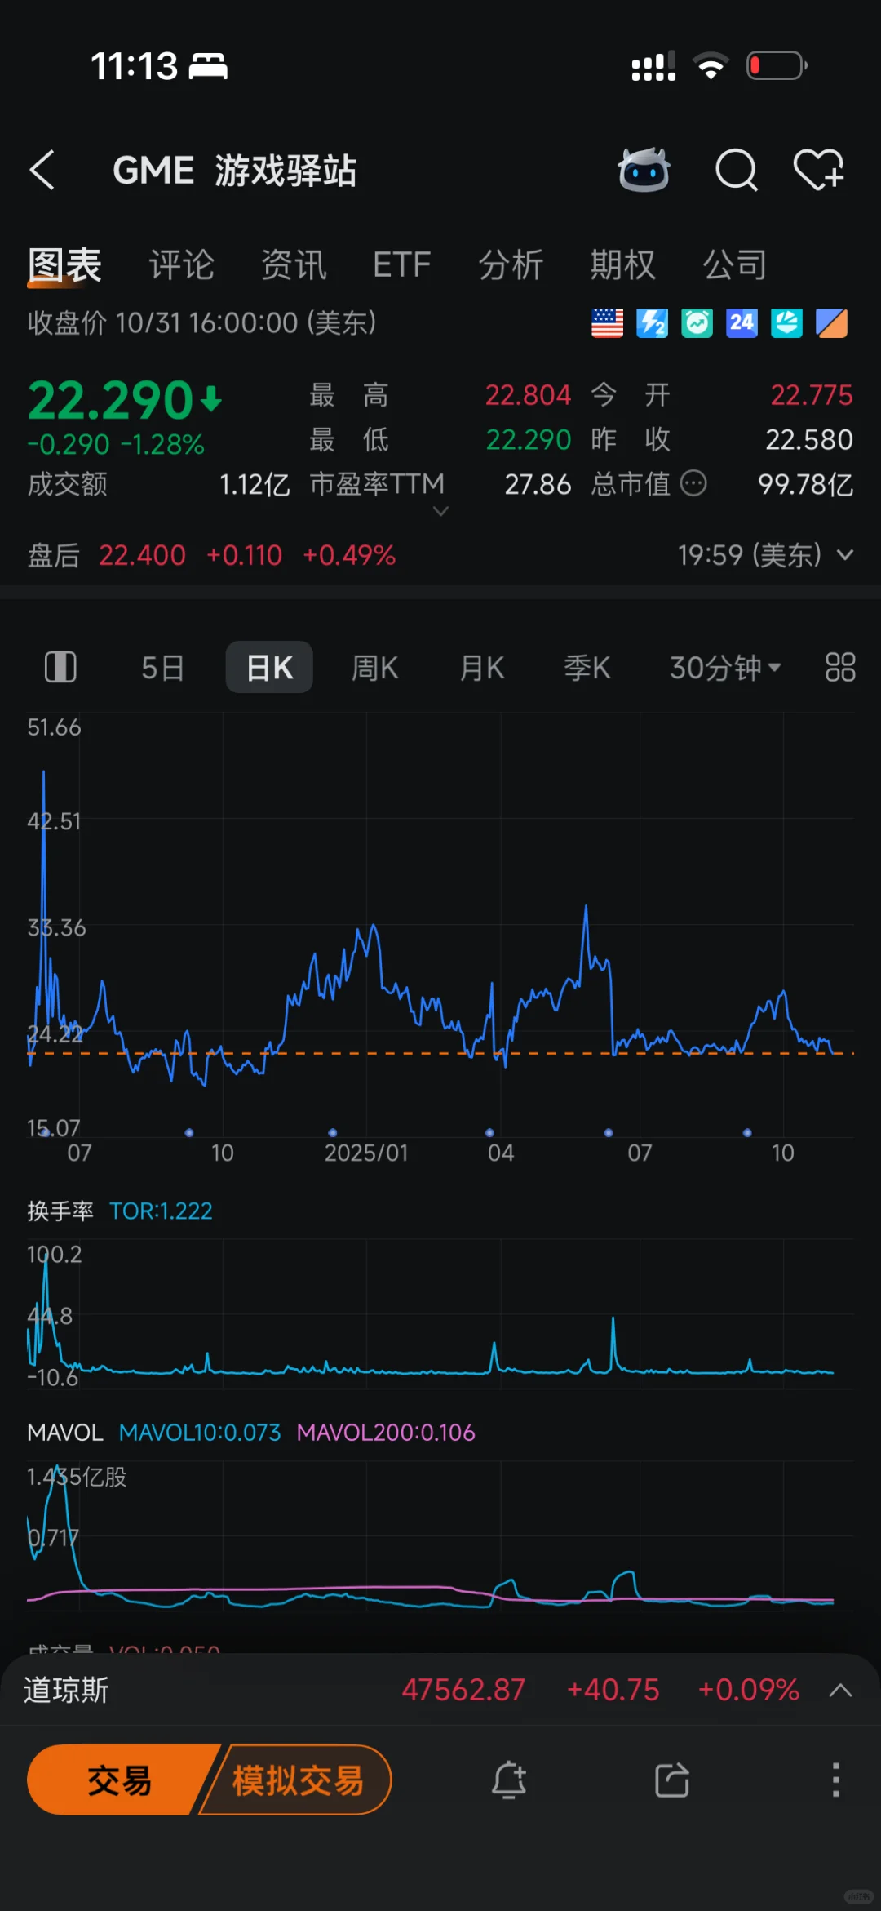
Task: Expand more stats below 市盈率TTM
Action: pos(440,512)
